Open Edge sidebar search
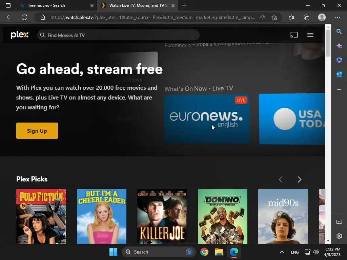This screenshot has width=347, height=260. point(339,31)
